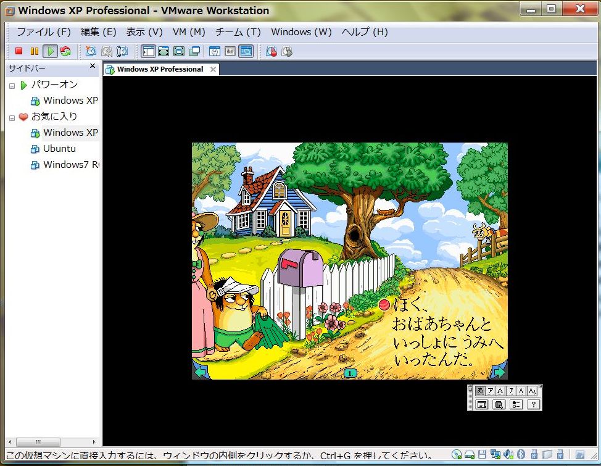Image resolution: width=601 pixels, height=466 pixels.
Task: Switch to the Windows XP Professional tab
Action: pyautogui.click(x=160, y=69)
